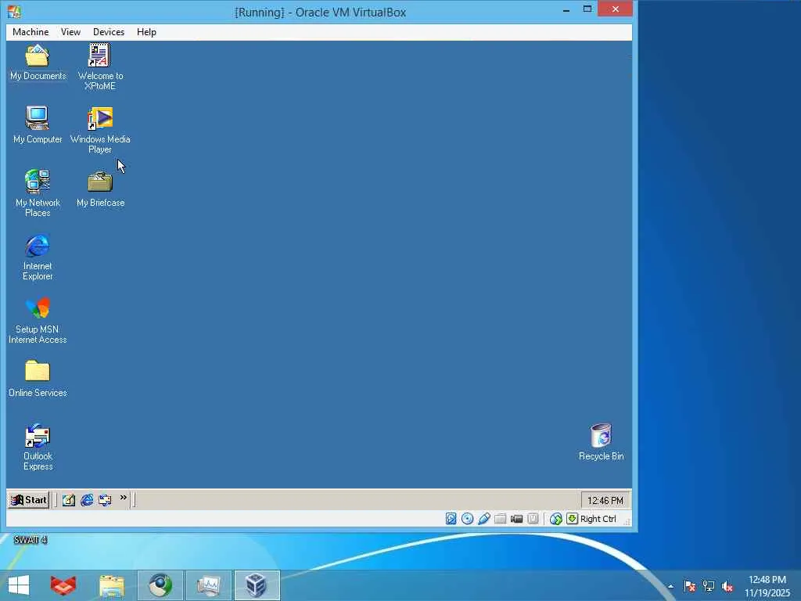Switch to the performance monitor taskbar button

pos(209,585)
